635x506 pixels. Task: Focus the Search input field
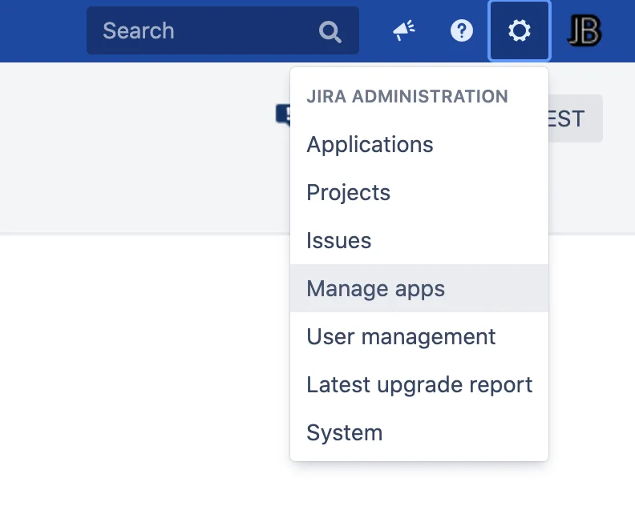[223, 30]
